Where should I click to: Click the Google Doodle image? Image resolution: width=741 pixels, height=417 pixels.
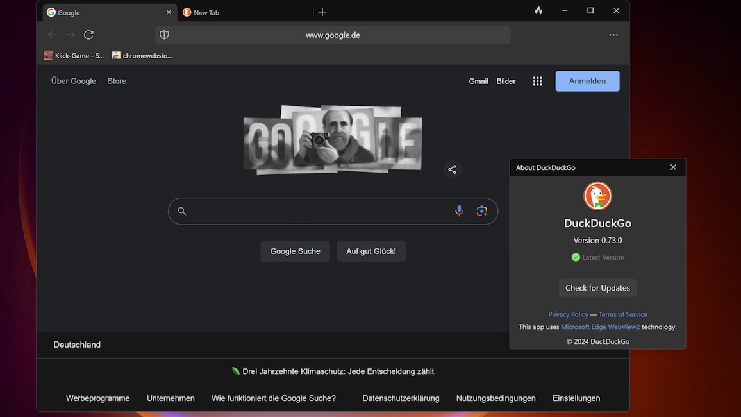[x=333, y=140]
